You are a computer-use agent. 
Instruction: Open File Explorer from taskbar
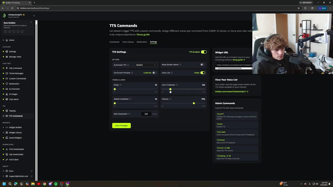pos(33,184)
